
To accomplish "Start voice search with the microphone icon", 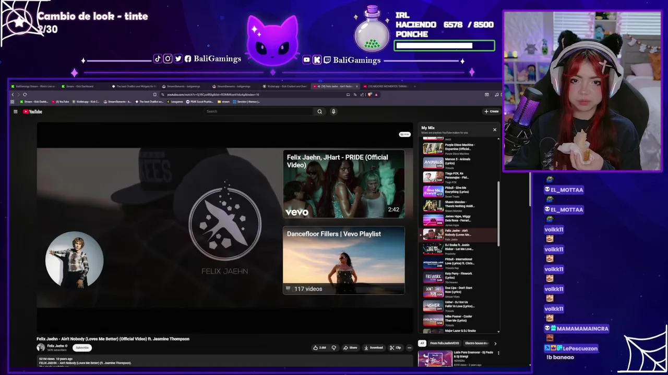I will coord(333,111).
